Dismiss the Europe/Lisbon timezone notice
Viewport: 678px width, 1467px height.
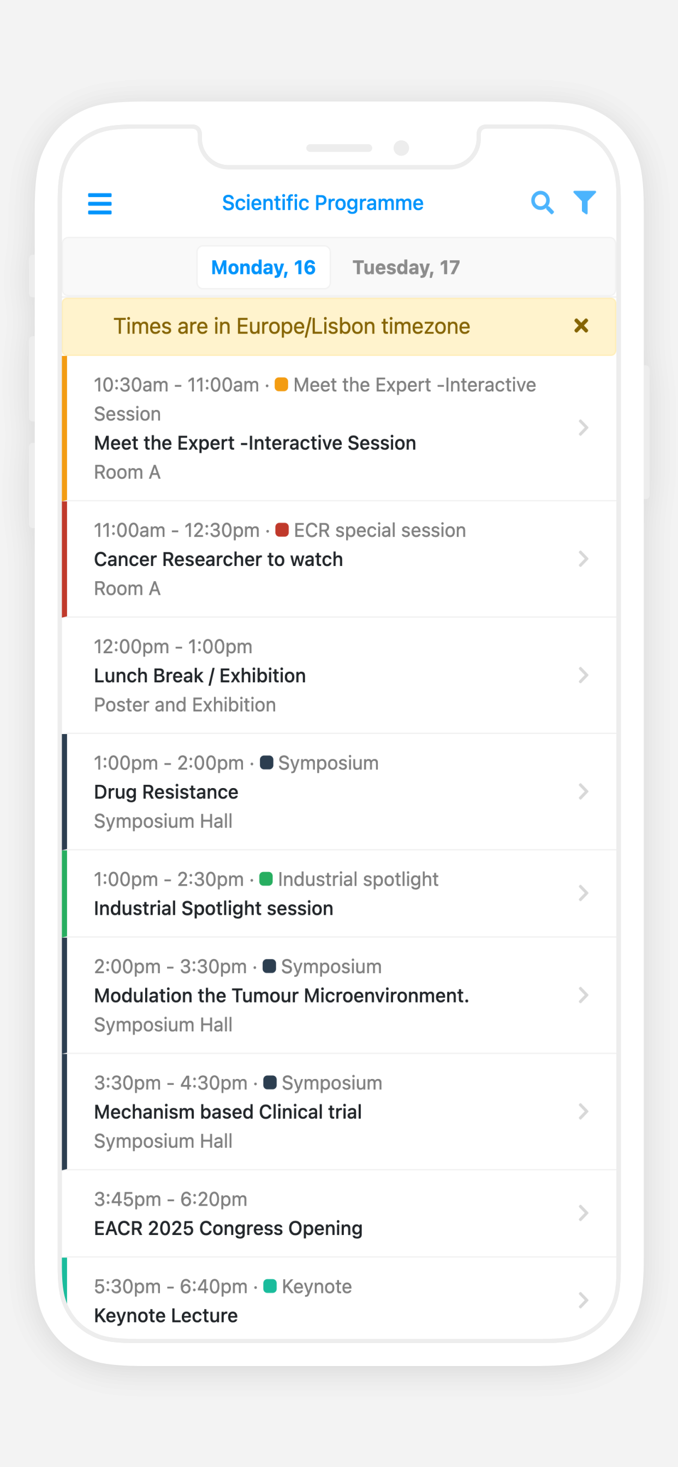click(581, 326)
